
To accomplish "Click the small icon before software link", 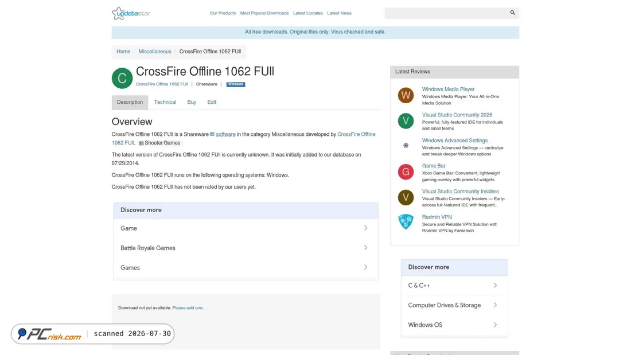I will tap(212, 134).
